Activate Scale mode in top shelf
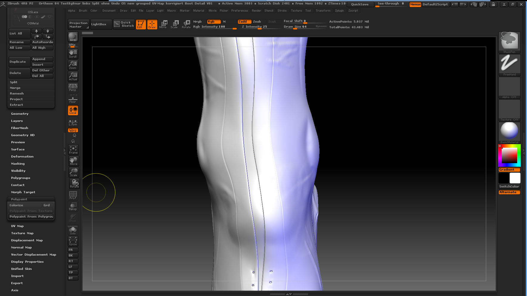Screen dimensions: 527x296 pos(175,24)
